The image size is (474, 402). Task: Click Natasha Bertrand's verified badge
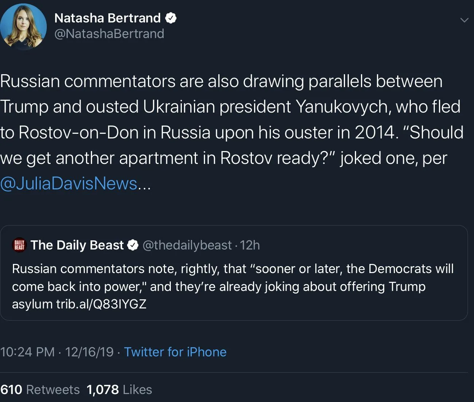(171, 18)
